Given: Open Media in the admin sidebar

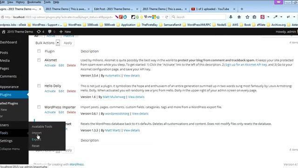Looking at the screenshot, I should click(x=5, y=60).
